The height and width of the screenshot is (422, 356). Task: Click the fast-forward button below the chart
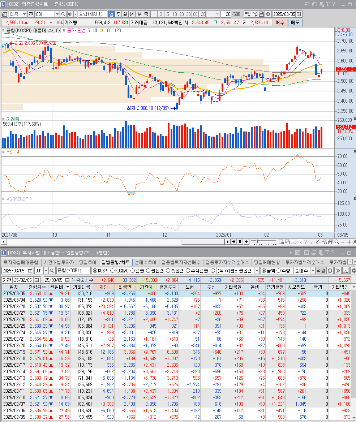coord(246,242)
